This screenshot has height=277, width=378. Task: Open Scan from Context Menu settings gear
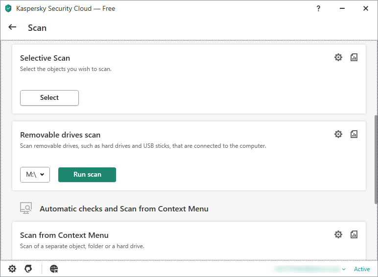[338, 234]
